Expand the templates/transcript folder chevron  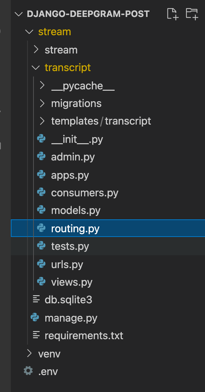42,121
